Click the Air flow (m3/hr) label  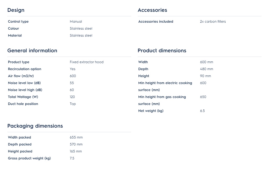[21, 76]
